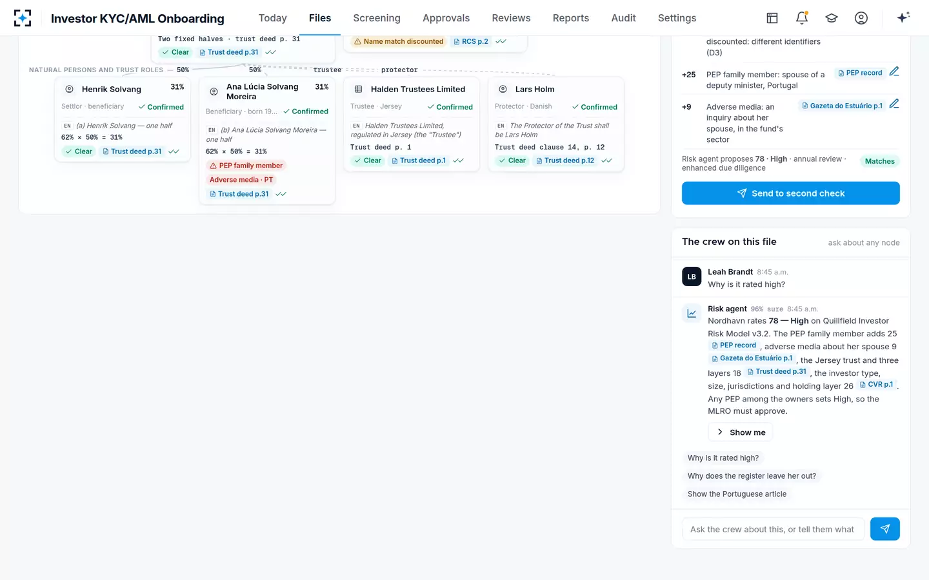This screenshot has width=929, height=580.
Task: Click the Files tab
Action: coord(320,18)
